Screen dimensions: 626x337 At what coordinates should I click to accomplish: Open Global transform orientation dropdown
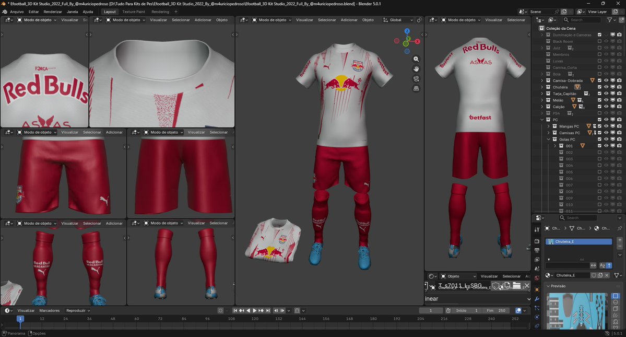tap(398, 19)
